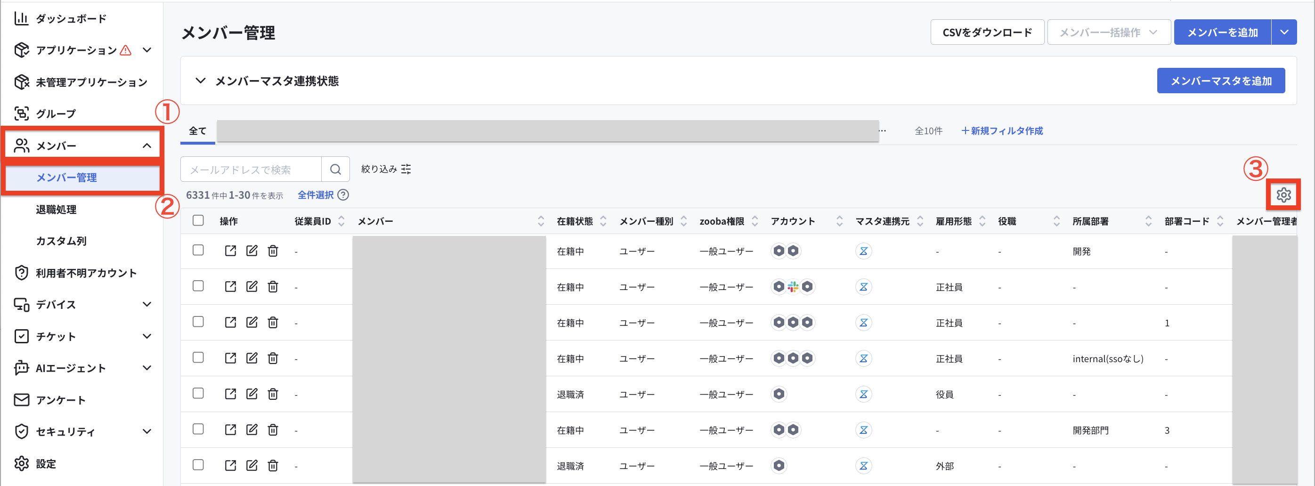Screen dimensions: 1315x486
Task: Collapse the メンバーマスタ連携状態 panel
Action: click(x=201, y=81)
